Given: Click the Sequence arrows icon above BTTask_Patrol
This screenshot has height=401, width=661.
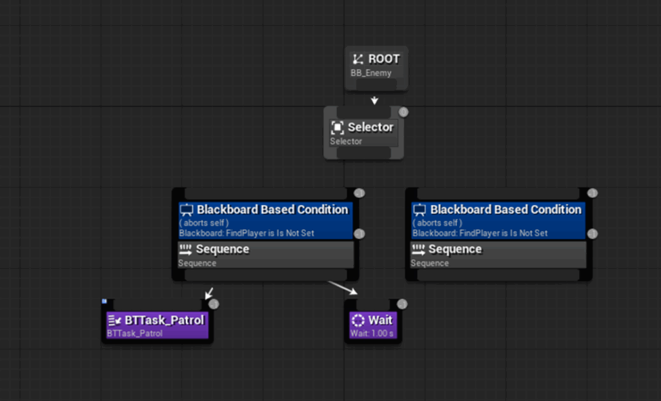Looking at the screenshot, I should click(x=185, y=249).
